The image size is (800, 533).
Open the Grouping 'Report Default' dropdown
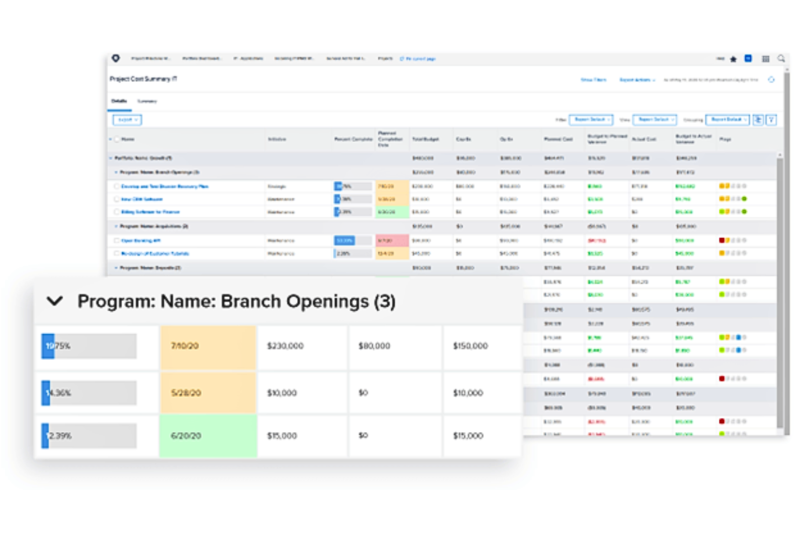click(728, 119)
